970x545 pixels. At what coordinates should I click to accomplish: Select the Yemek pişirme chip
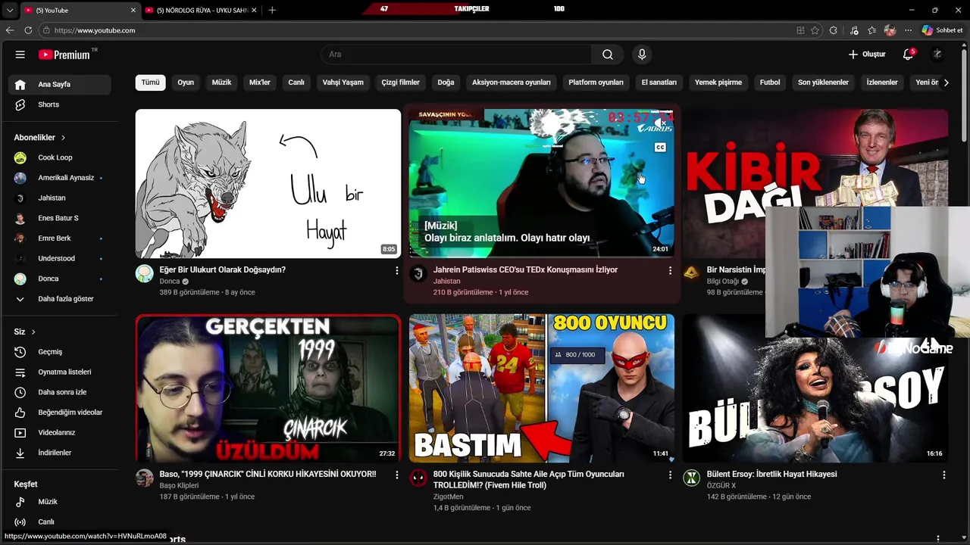point(718,83)
